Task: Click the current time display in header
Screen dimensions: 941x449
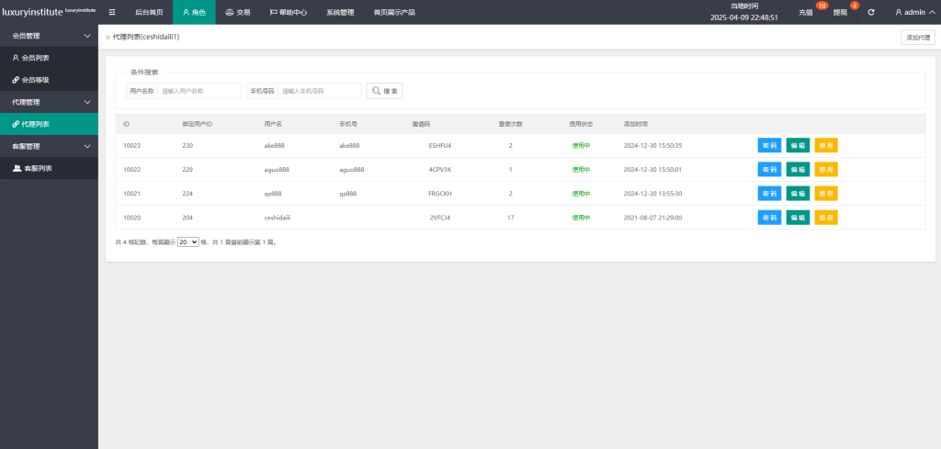Action: [x=744, y=12]
